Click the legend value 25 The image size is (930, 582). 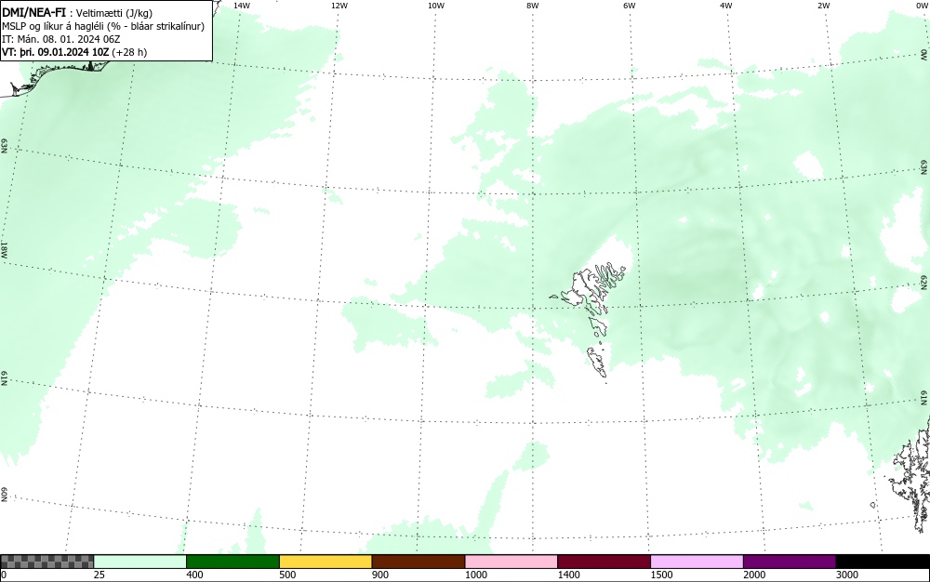coord(100,575)
